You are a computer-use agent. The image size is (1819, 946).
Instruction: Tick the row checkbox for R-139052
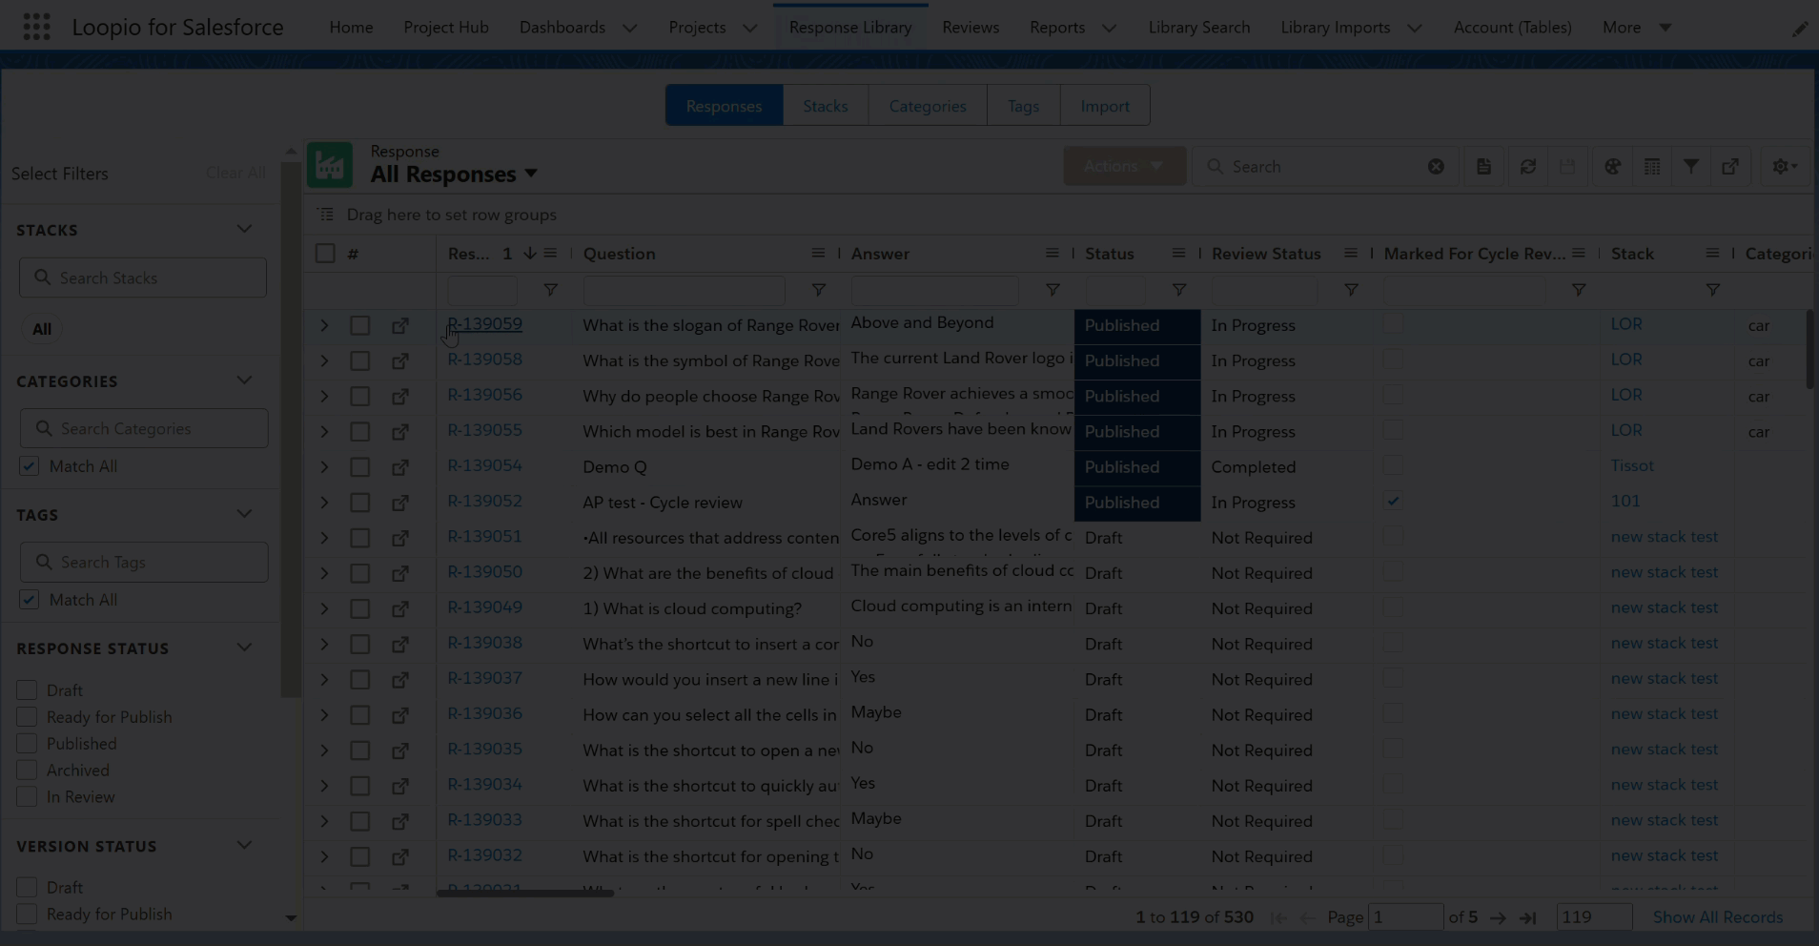(359, 503)
